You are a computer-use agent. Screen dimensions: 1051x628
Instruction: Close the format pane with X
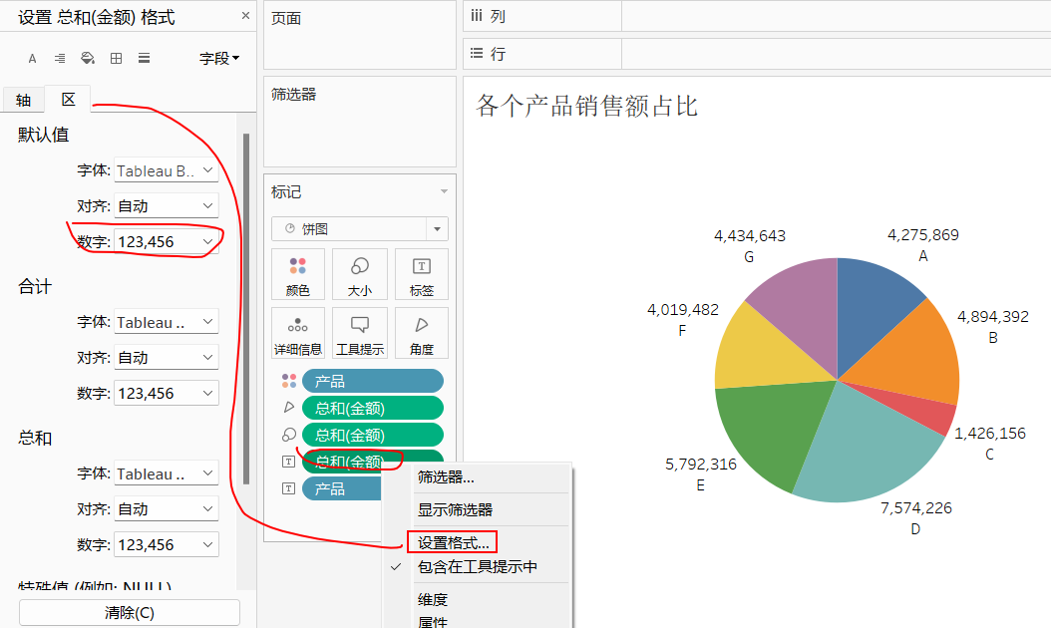(246, 16)
